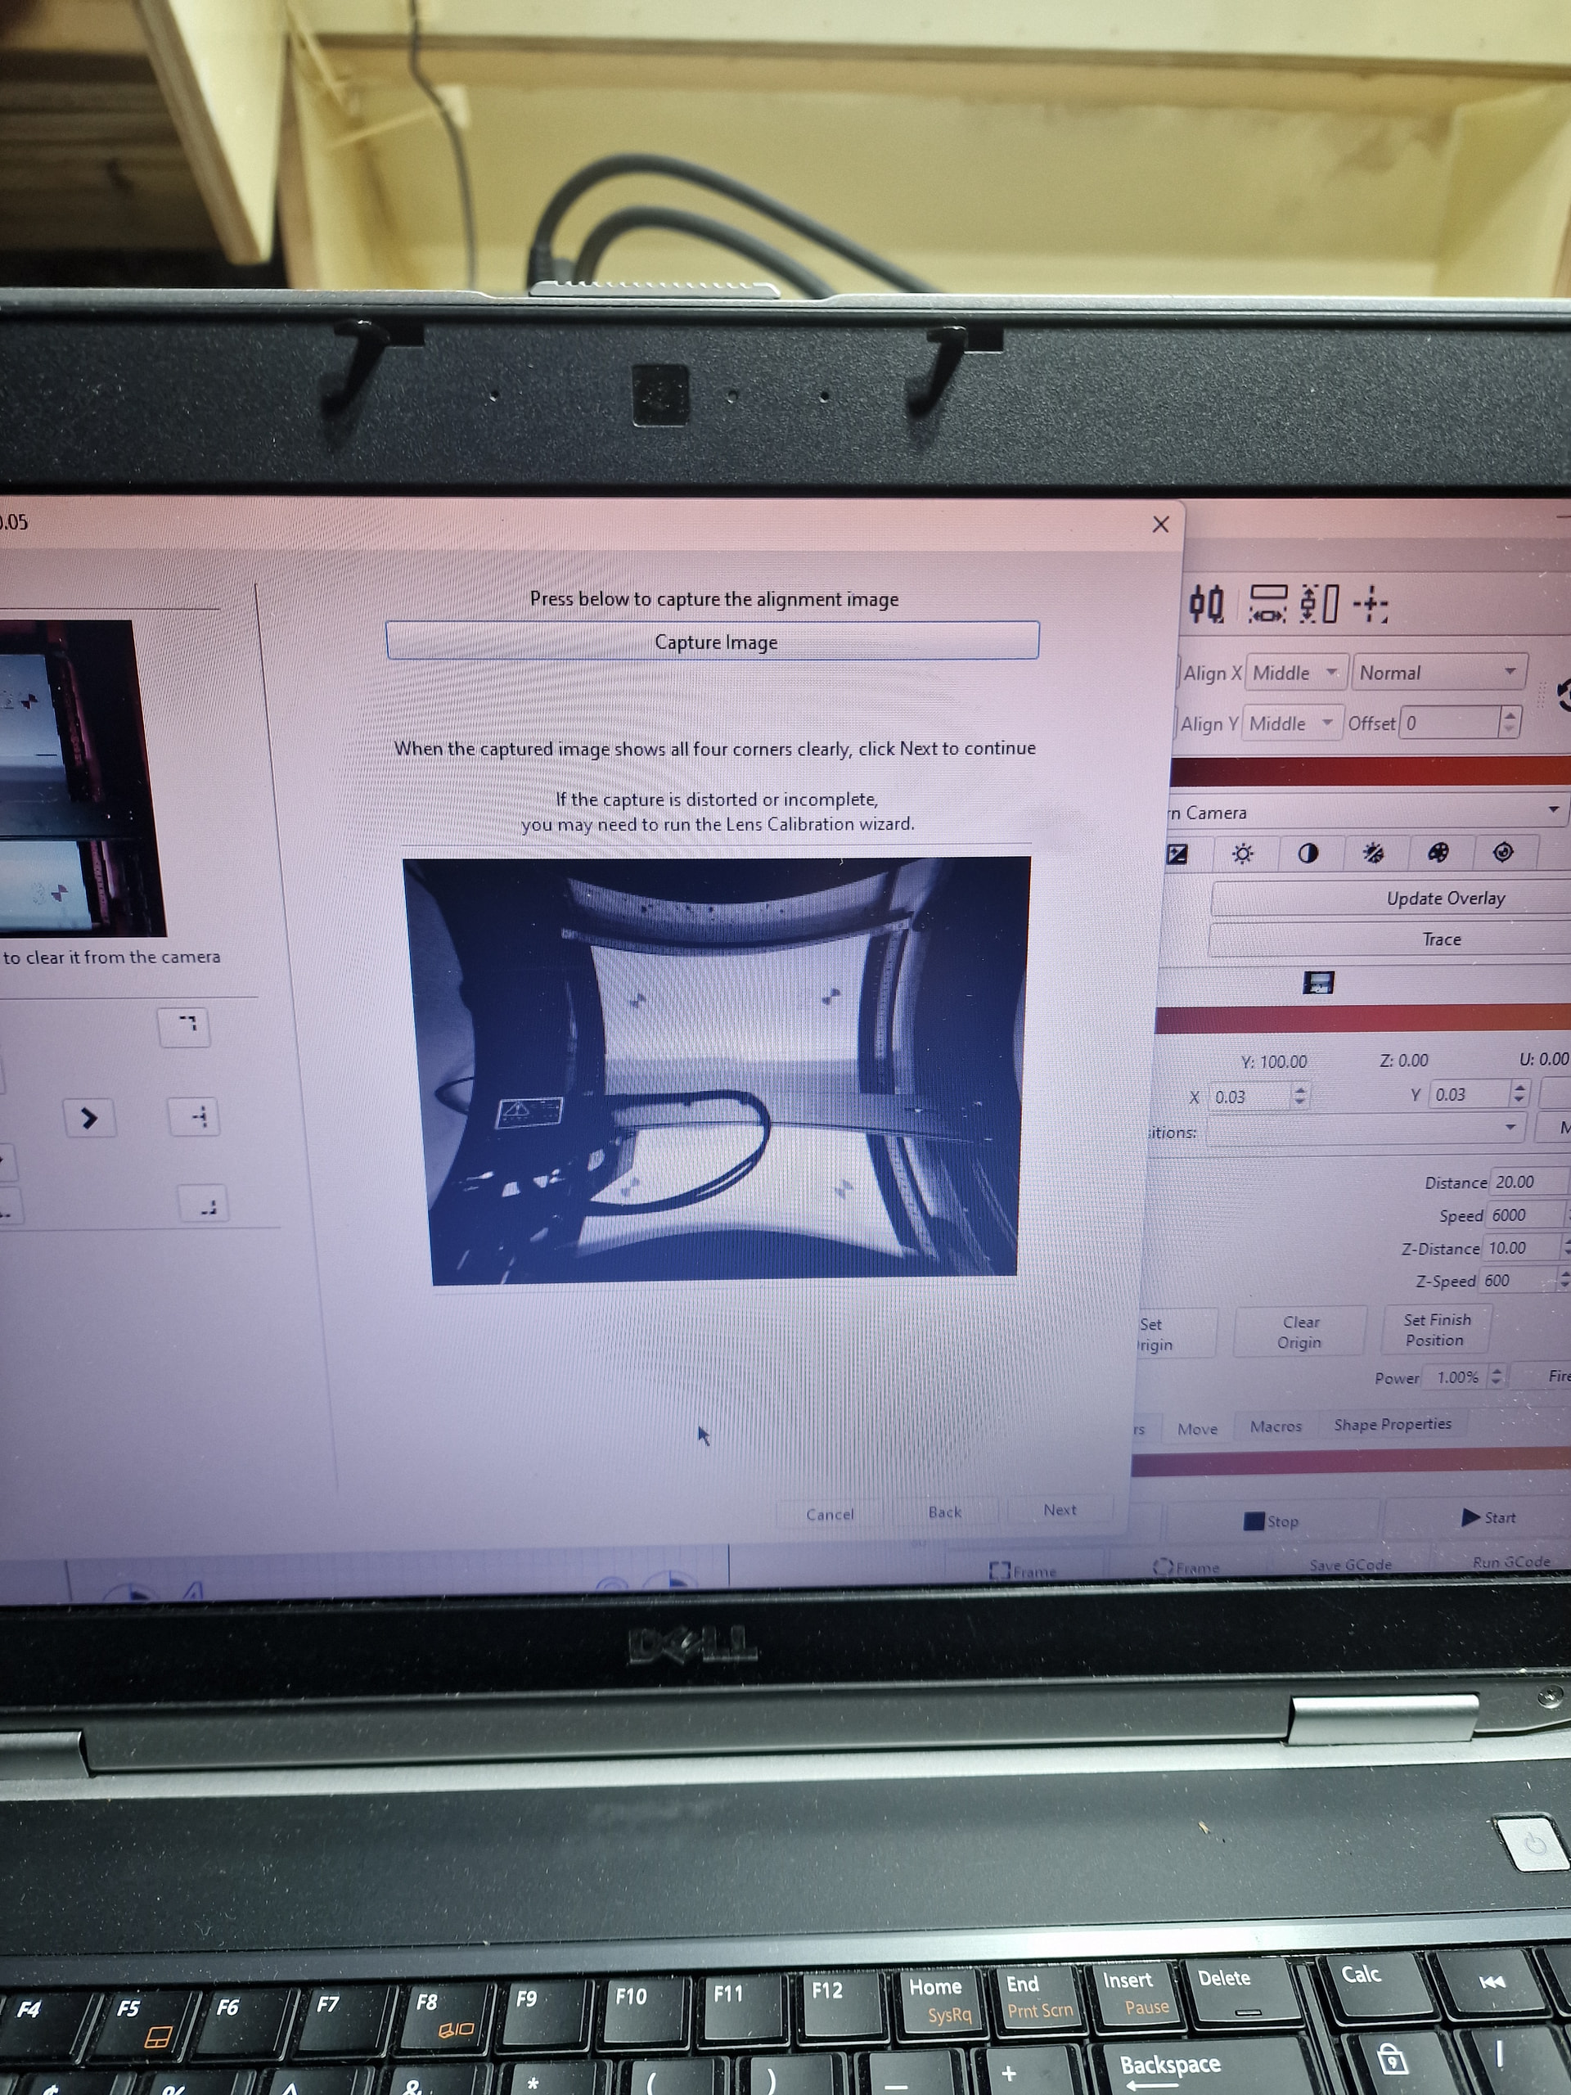Jog laser right with chevron arrow
1571x2095 pixels.
90,1119
